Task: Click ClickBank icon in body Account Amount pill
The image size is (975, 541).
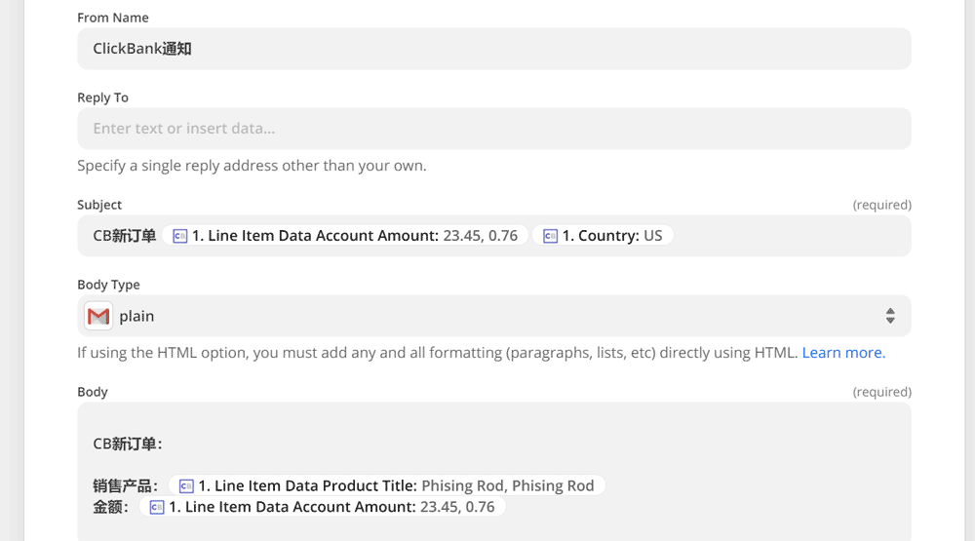Action: pyautogui.click(x=156, y=507)
